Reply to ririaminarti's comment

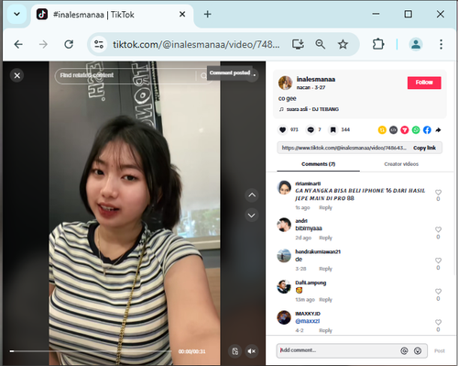point(325,207)
